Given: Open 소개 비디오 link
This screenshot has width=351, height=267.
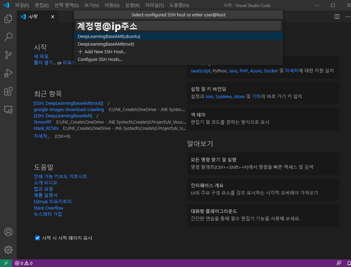Looking at the screenshot, I should pos(46,182).
